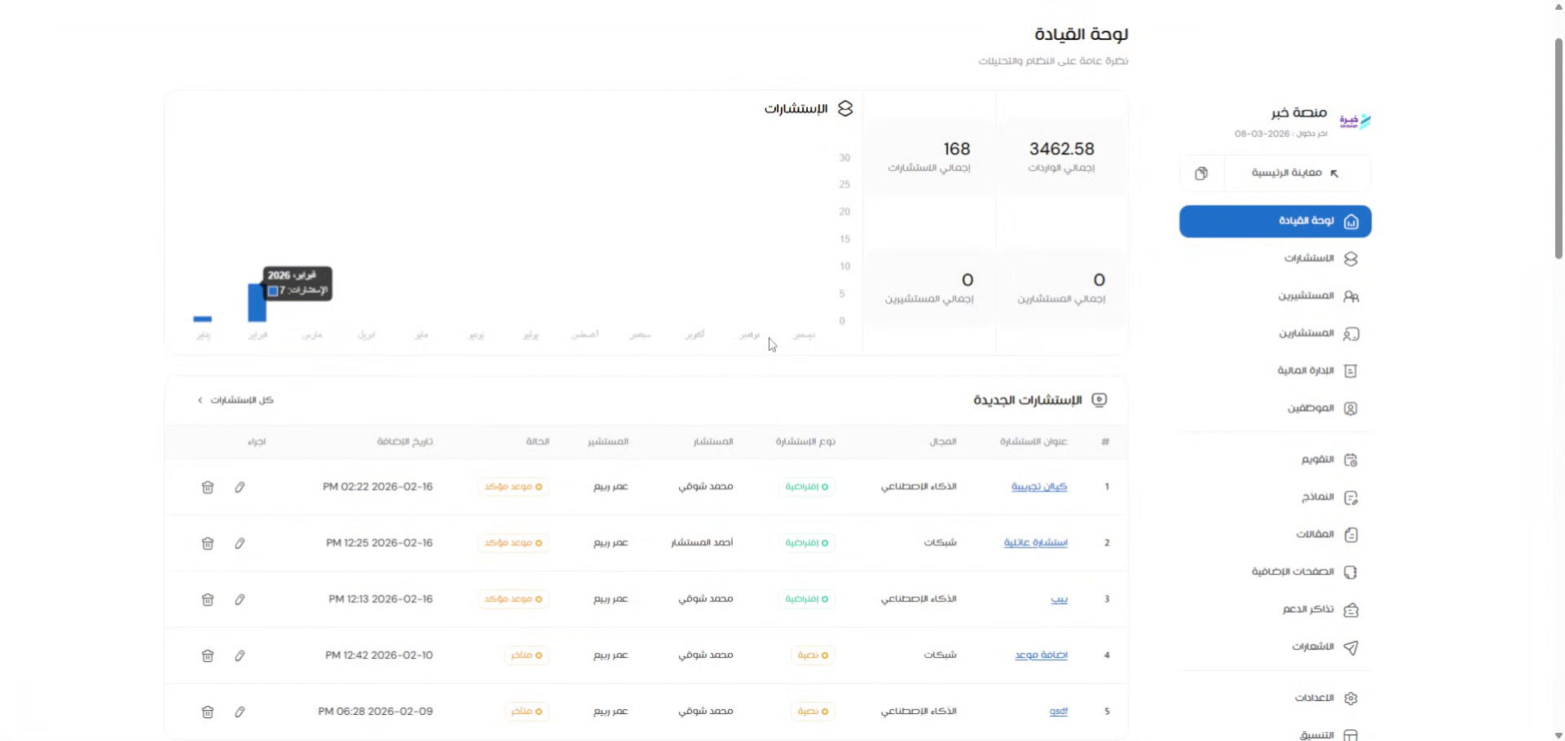The width and height of the screenshot is (1565, 741).
Task: Click the تذاكر الدعم support icon
Action: [x=1351, y=610]
